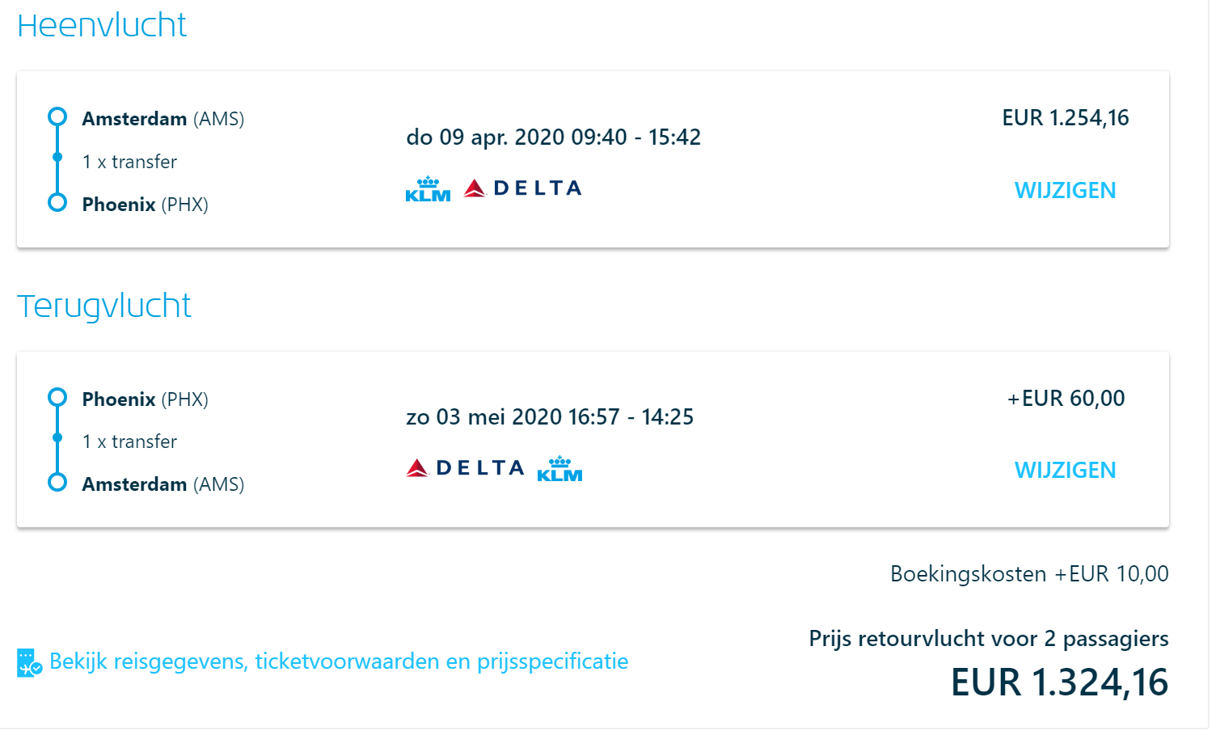Click the Phoenix departure circle in the Terugvlucht card
The width and height of the screenshot is (1220, 731).
click(x=57, y=397)
